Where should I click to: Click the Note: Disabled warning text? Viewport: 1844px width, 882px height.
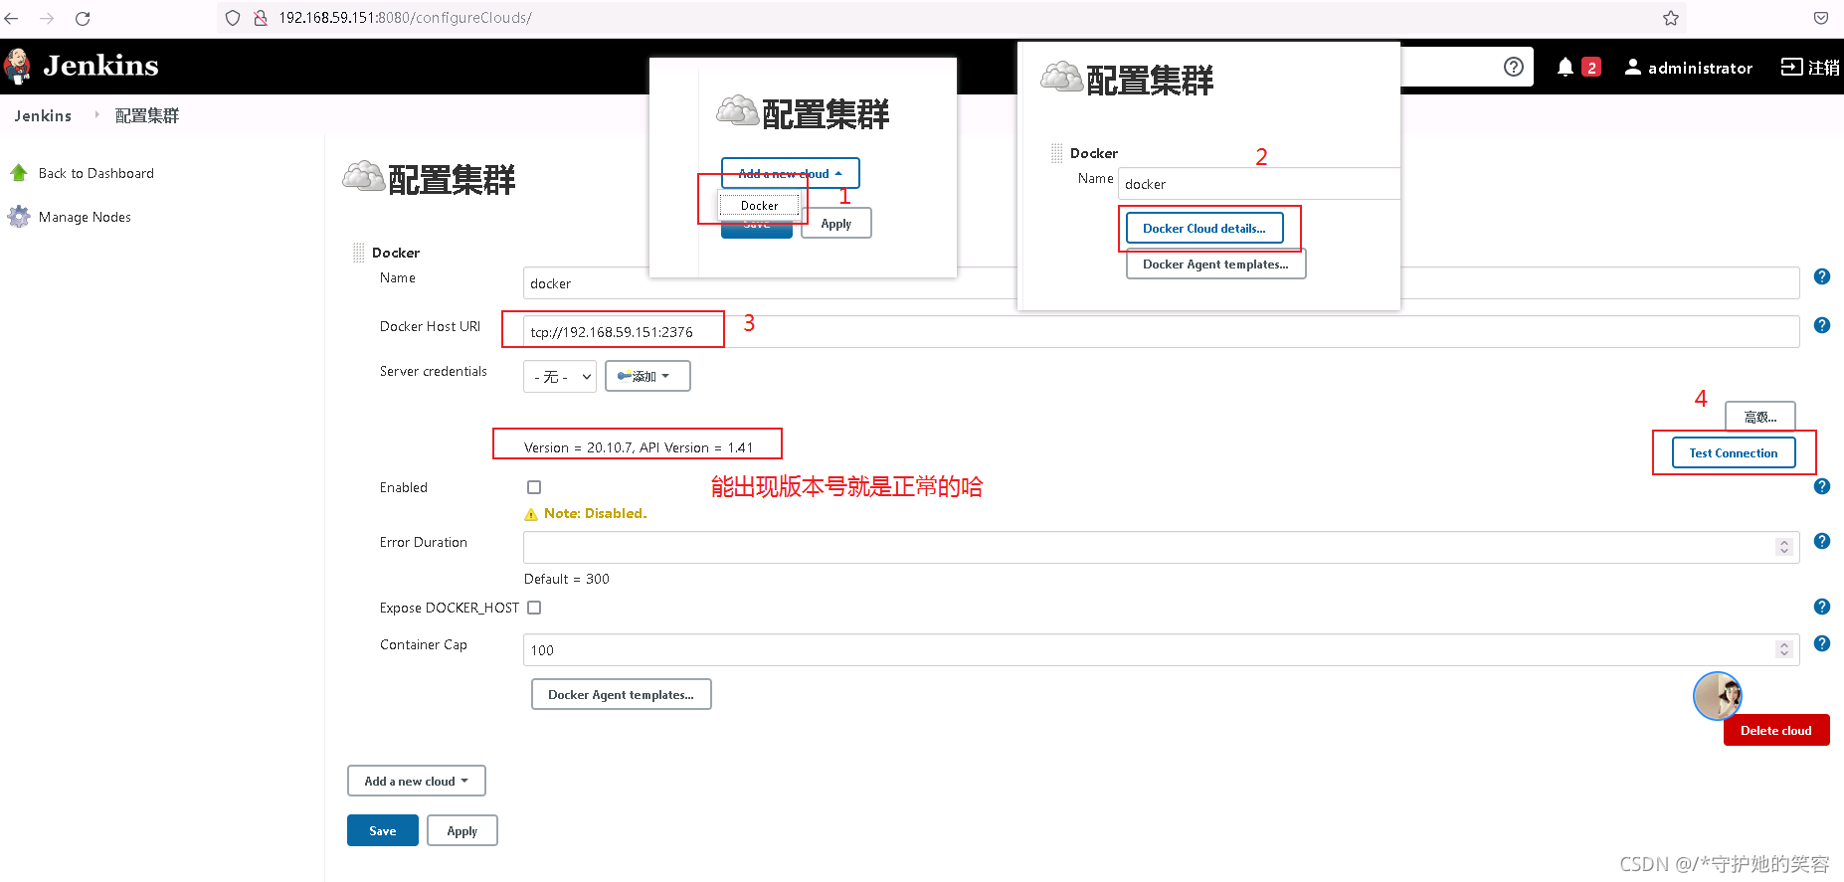pyautogui.click(x=595, y=513)
